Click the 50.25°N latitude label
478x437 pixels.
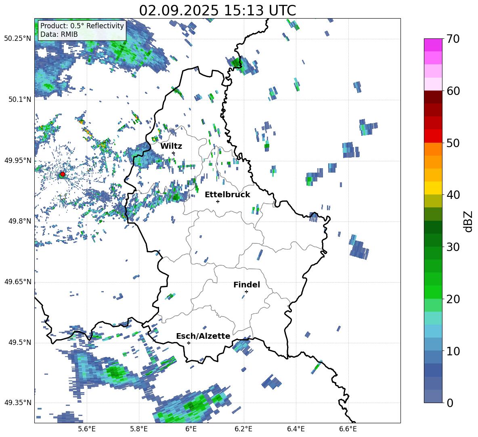click(18, 39)
